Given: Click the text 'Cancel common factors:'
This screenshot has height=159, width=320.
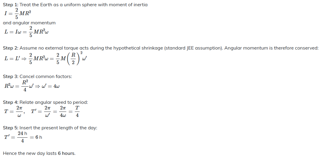Looking at the screenshot, I should tap(46, 77).
